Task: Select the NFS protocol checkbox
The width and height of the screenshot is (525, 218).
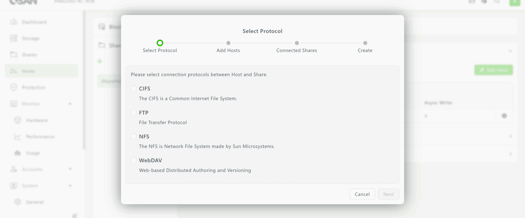Action: coord(133,137)
